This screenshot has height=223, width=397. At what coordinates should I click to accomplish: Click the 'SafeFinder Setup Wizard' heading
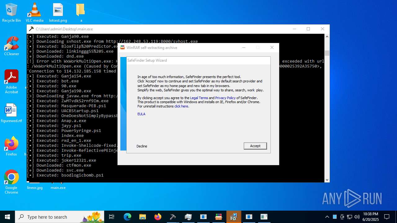pyautogui.click(x=147, y=60)
